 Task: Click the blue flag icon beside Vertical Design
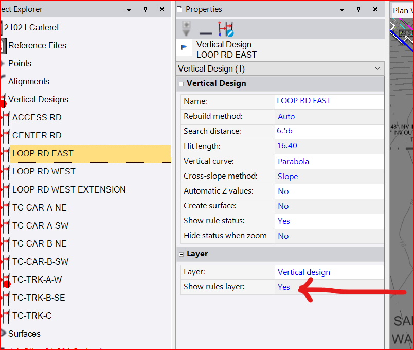pos(184,47)
